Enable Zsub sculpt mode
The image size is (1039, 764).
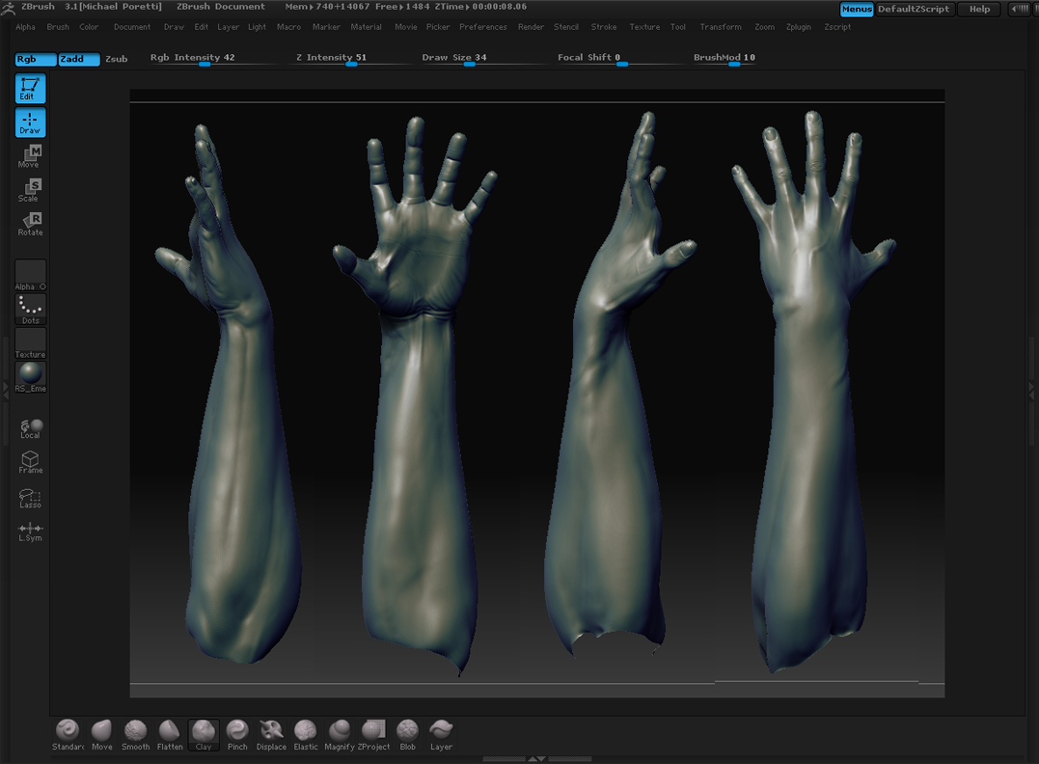(117, 59)
